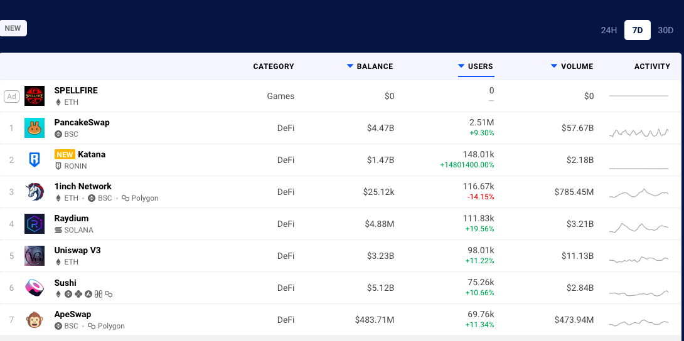684x341 pixels.
Task: Click the Uniswap V3 activity sparkline
Action: point(639,259)
